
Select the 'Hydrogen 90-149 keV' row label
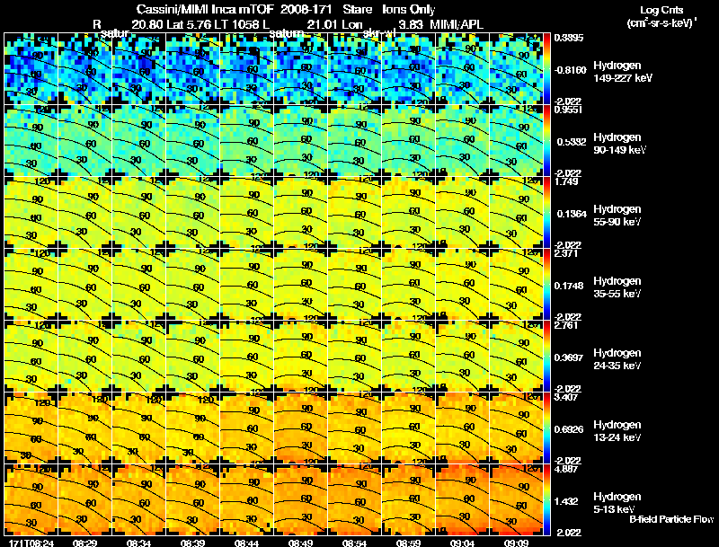click(x=619, y=144)
